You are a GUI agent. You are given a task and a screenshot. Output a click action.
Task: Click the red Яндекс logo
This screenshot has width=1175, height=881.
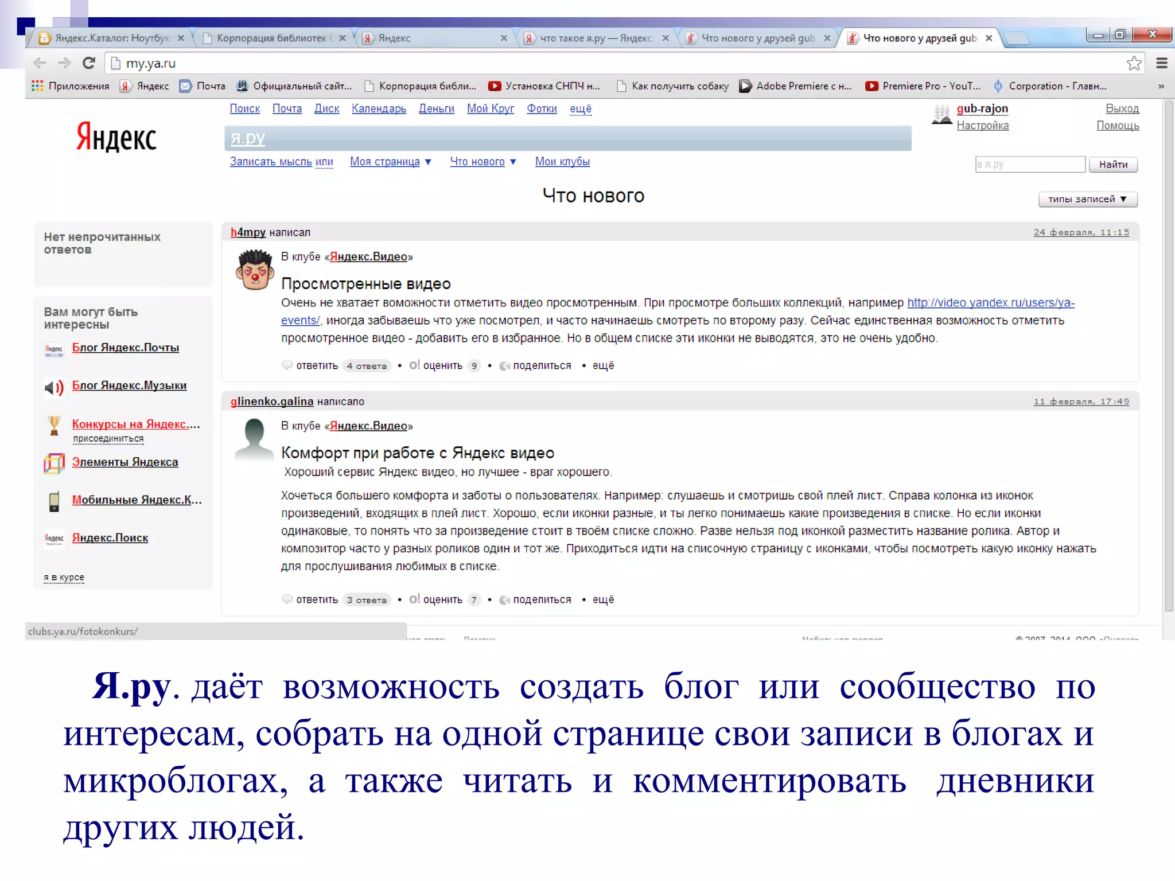click(x=116, y=137)
